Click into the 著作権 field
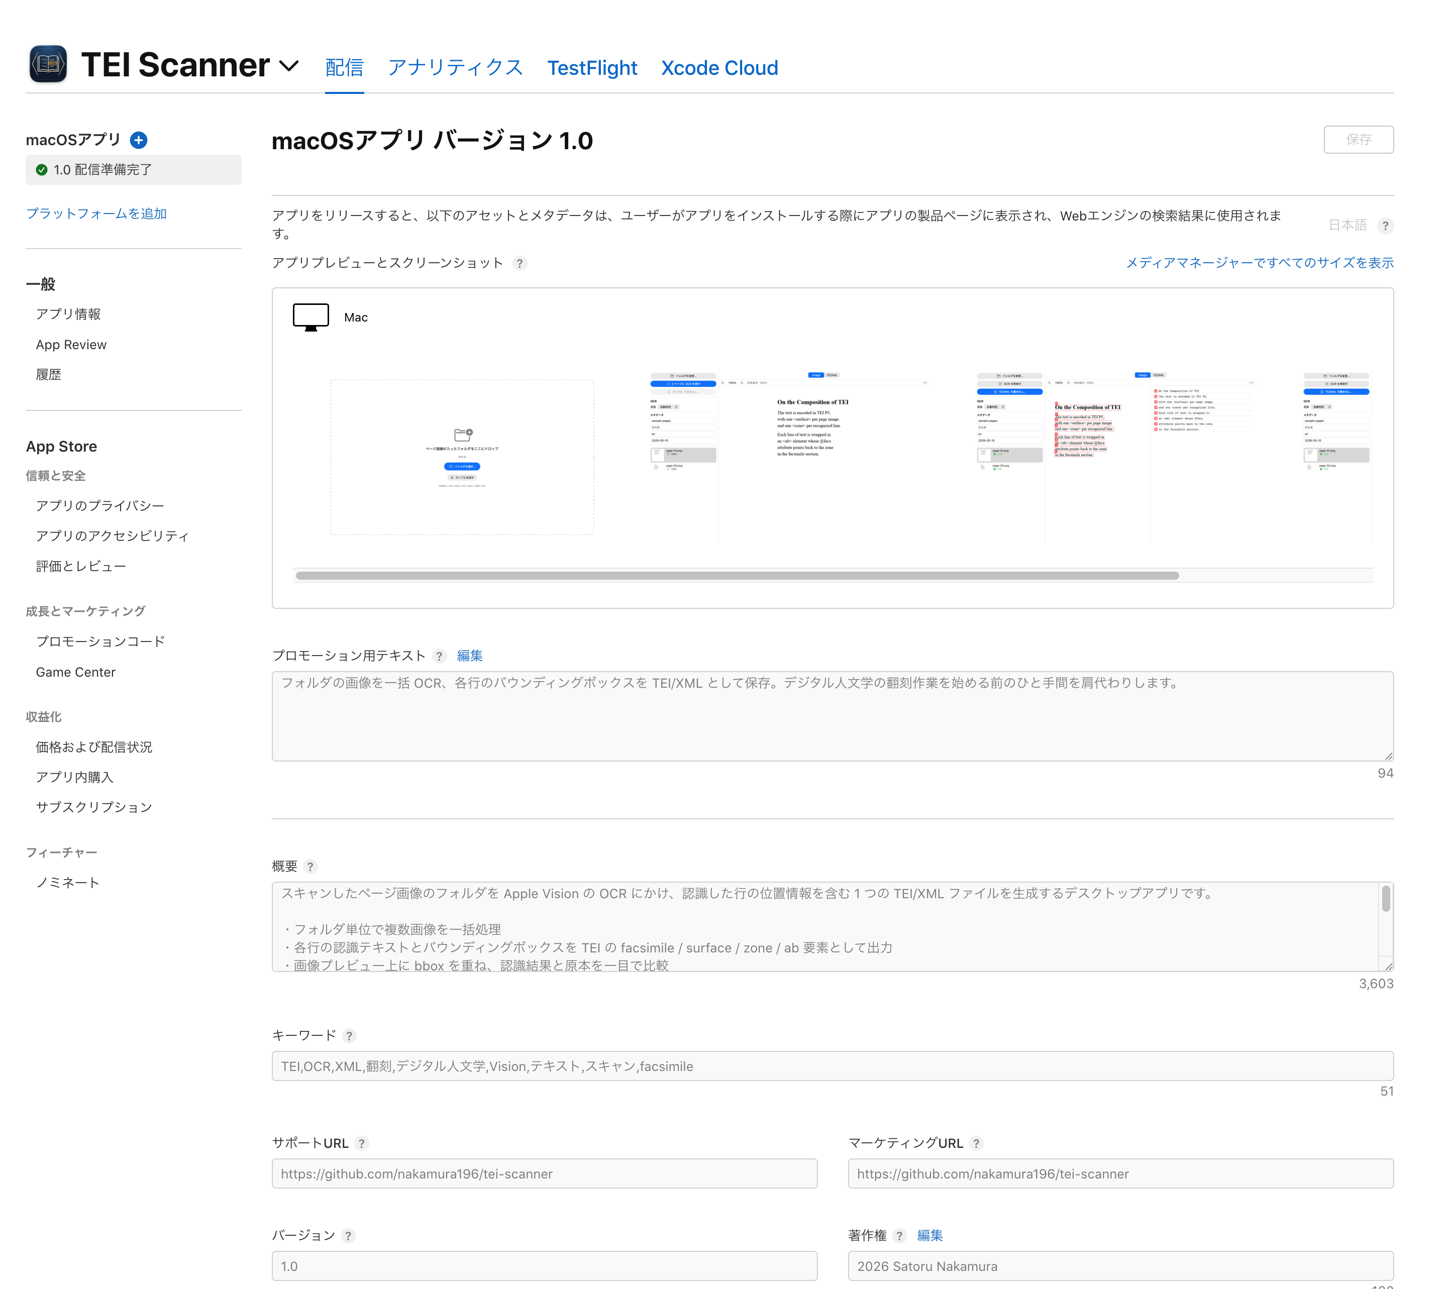The height and width of the screenshot is (1289, 1454). [x=1120, y=1265]
